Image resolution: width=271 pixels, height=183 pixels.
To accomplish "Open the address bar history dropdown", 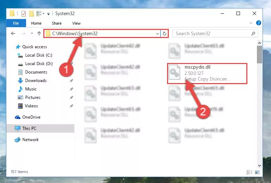I will click(x=158, y=33).
